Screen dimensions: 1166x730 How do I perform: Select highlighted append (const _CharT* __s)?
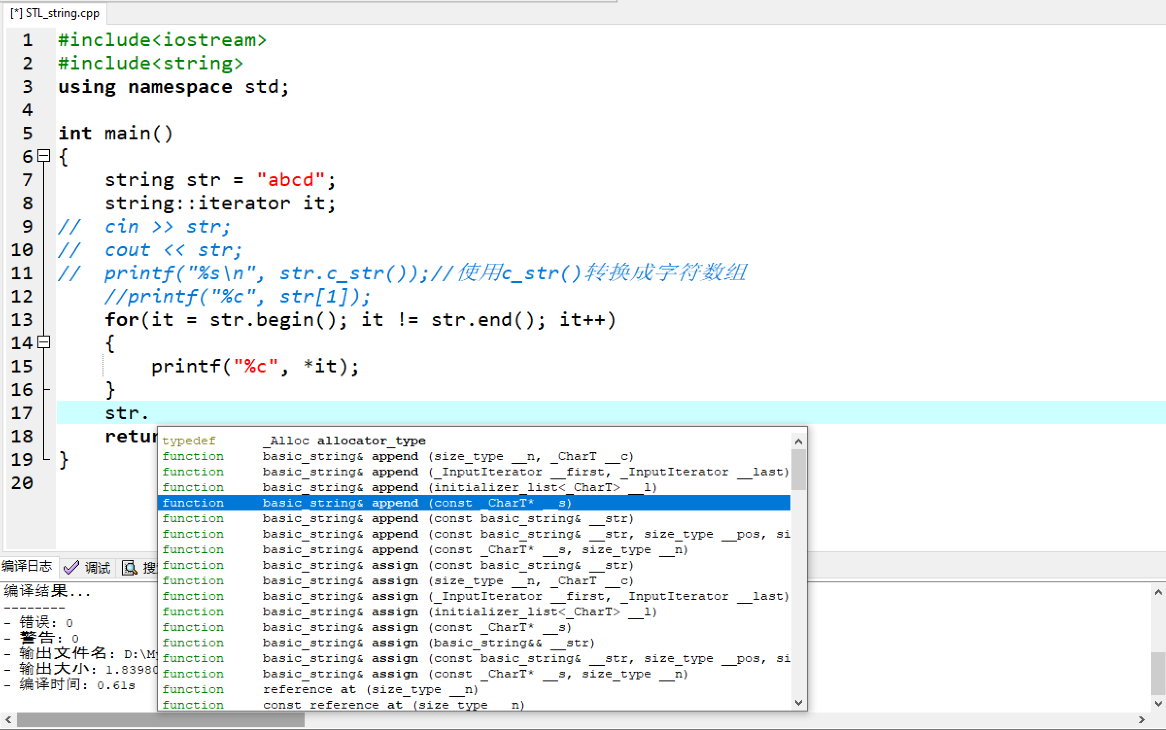[x=474, y=503]
